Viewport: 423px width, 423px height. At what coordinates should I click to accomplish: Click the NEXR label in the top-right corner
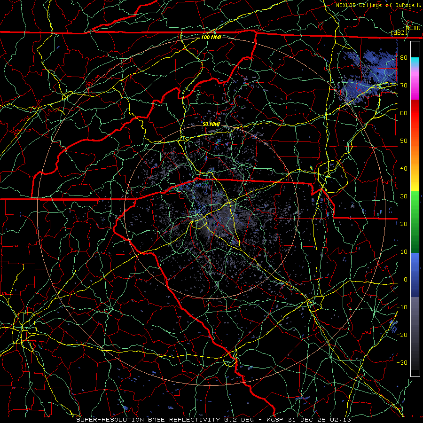413,28
